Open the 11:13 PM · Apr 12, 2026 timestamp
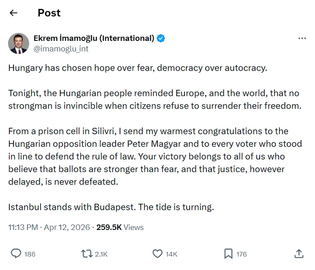Image resolution: width=315 pixels, height=270 pixels. coord(49,227)
